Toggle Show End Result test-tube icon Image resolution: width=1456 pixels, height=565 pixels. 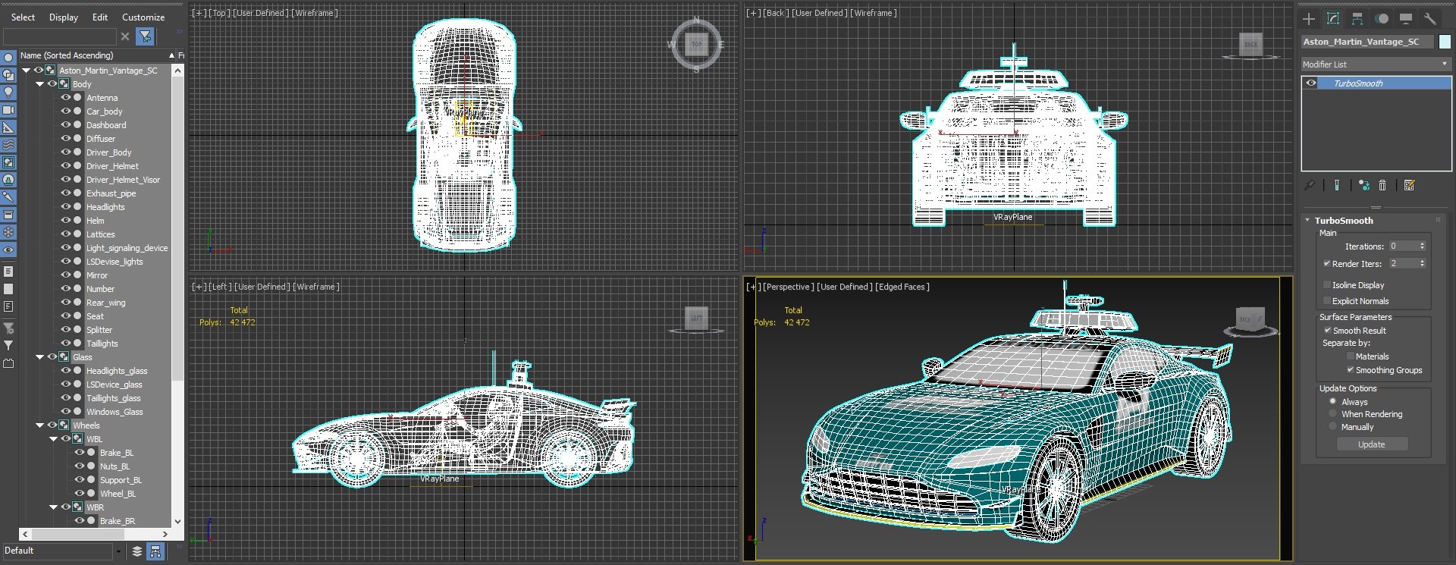pyautogui.click(x=1337, y=185)
